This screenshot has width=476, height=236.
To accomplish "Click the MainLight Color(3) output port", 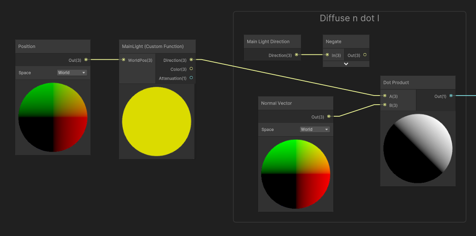I will click(191, 69).
